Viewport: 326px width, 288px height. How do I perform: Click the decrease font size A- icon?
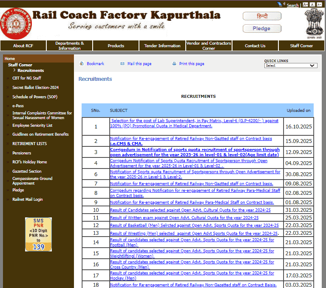(x=319, y=5)
